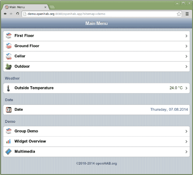Click the Group Demo house icon

8,131
